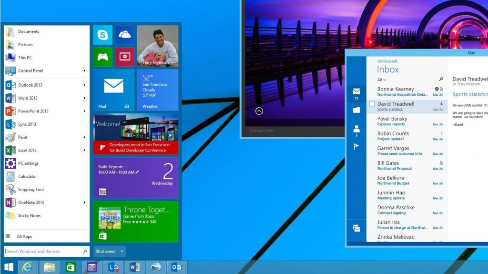
Task: Open Joe Belfiore's Northwind Budget email
Action: click(x=407, y=180)
